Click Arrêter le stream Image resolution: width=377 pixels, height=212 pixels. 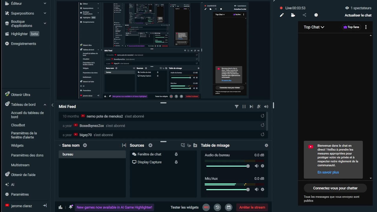point(252,207)
